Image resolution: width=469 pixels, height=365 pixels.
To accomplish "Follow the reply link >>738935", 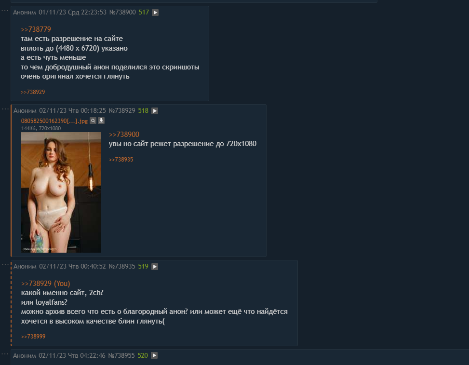I will click(121, 160).
